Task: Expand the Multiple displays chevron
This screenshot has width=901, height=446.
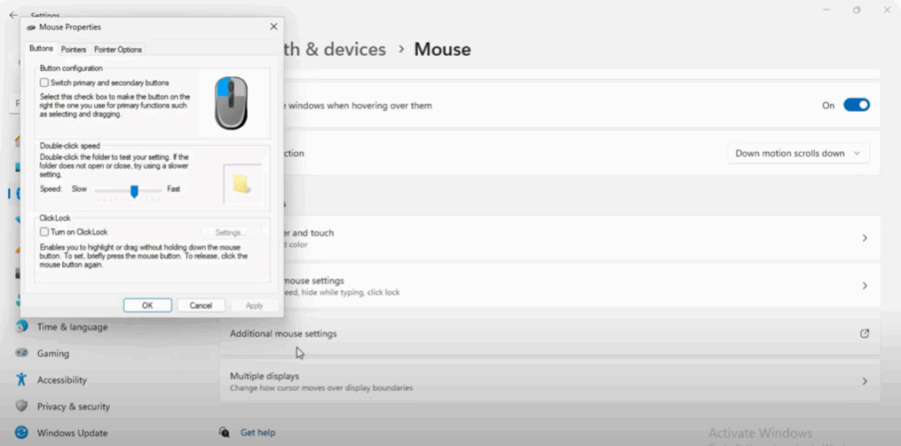Action: [x=864, y=381]
